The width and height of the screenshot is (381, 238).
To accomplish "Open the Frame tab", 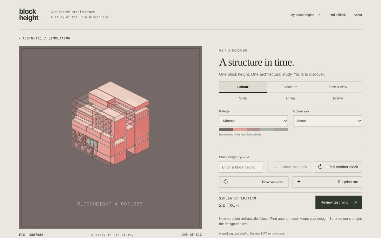I will [338, 98].
